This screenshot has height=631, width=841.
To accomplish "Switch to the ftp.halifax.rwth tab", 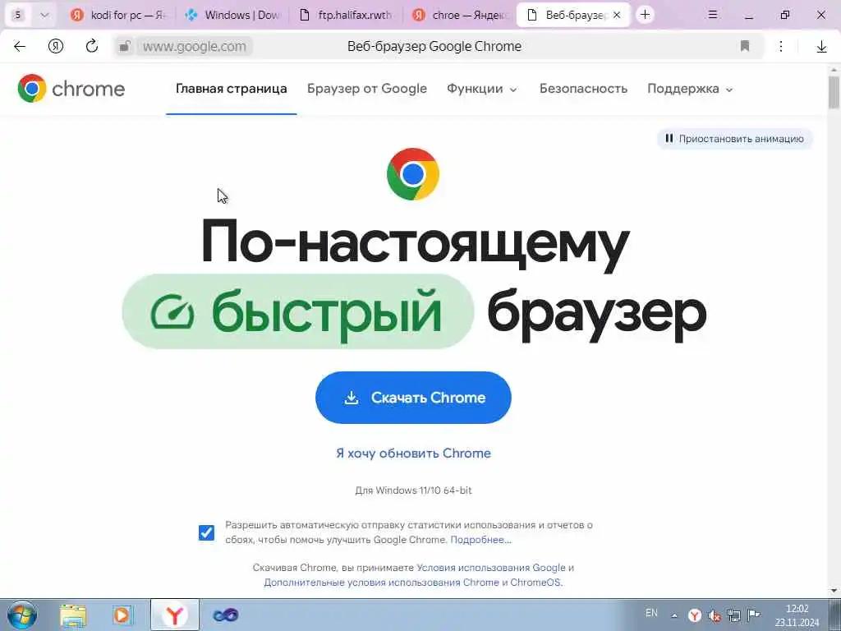I will [x=346, y=15].
